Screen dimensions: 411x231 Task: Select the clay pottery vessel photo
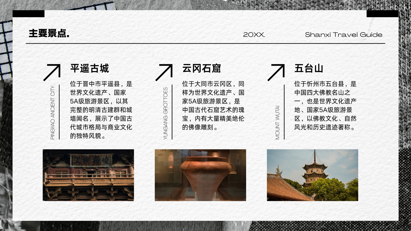tap(200, 175)
